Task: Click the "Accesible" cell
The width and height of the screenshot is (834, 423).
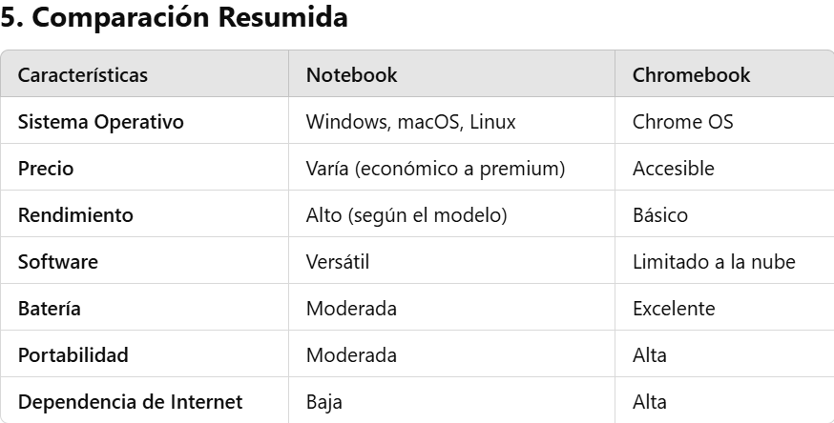Action: pos(673,169)
